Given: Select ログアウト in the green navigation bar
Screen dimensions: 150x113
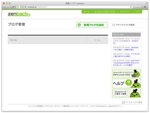Looking at the screenshot, I should pyautogui.click(x=125, y=12).
